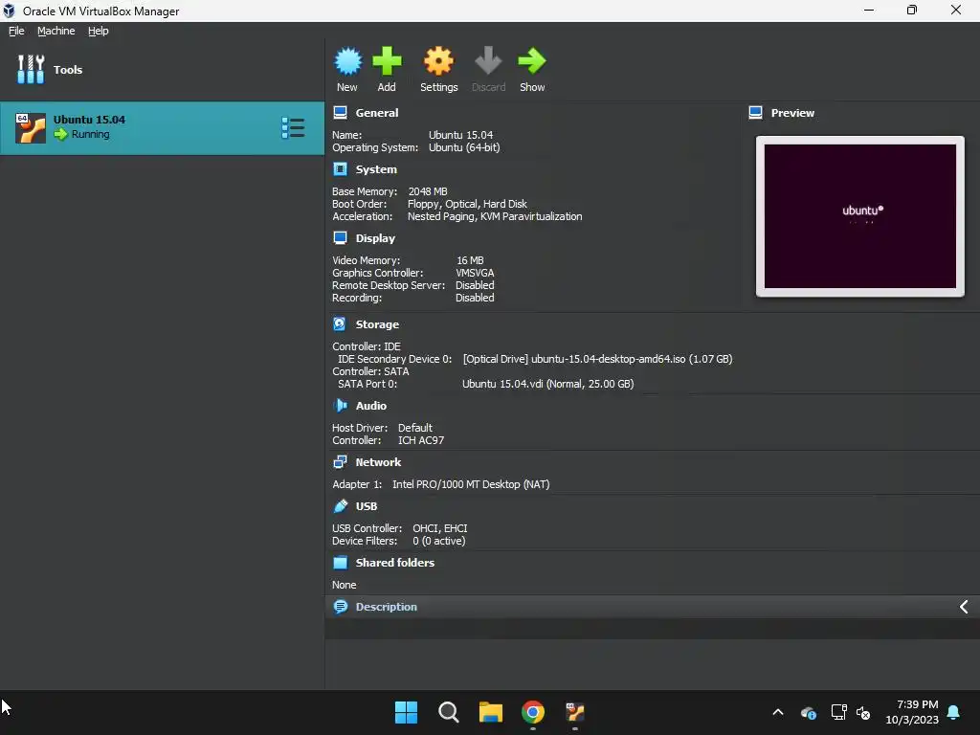This screenshot has width=980, height=735.
Task: Click the Tools icon in the sidebar
Action: click(x=31, y=69)
